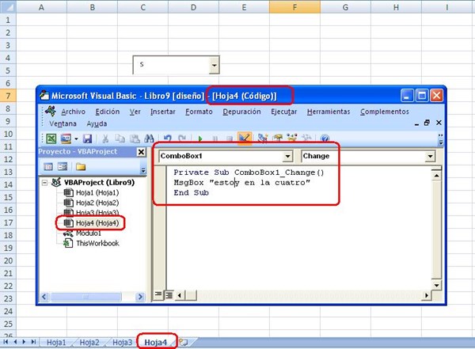Close the Proyecto - VBAProject panel

coord(141,152)
